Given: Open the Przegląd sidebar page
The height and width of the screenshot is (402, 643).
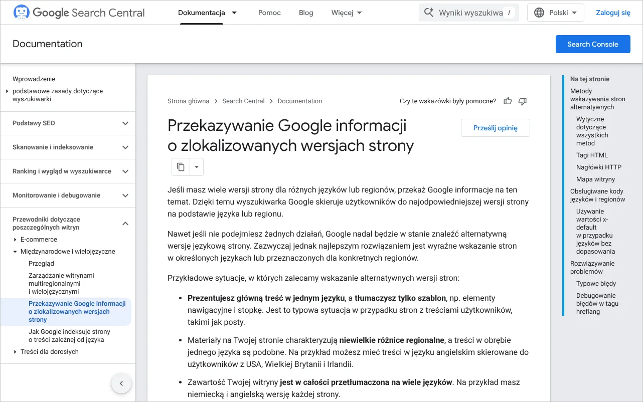Looking at the screenshot, I should [42, 264].
